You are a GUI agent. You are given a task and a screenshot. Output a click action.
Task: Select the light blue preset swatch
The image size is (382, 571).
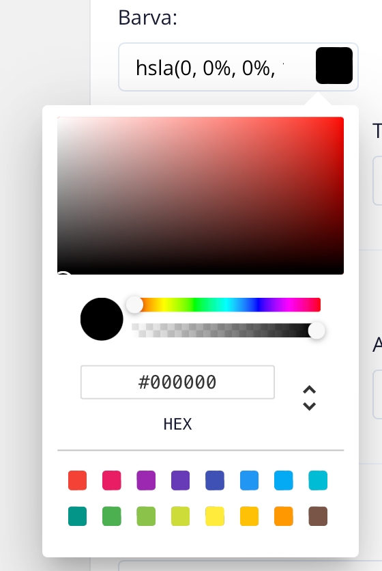point(283,480)
